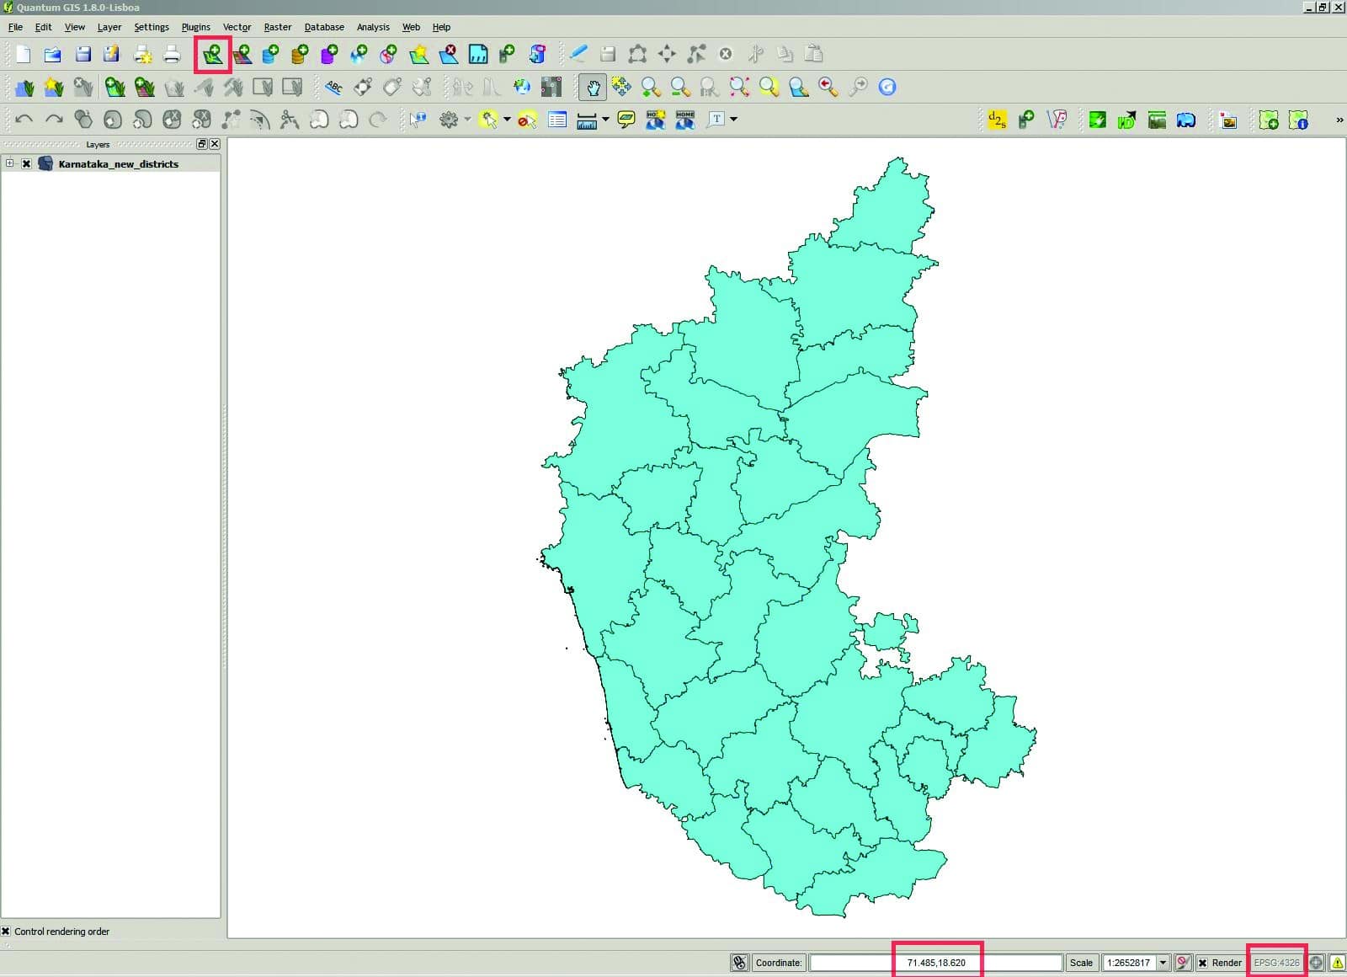Viewport: 1347px width, 977px height.
Task: Activate the Identify Features tool
Action: click(418, 120)
